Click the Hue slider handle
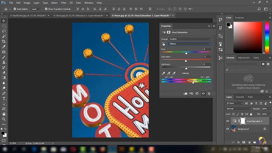272x153 pixels. click(186, 54)
